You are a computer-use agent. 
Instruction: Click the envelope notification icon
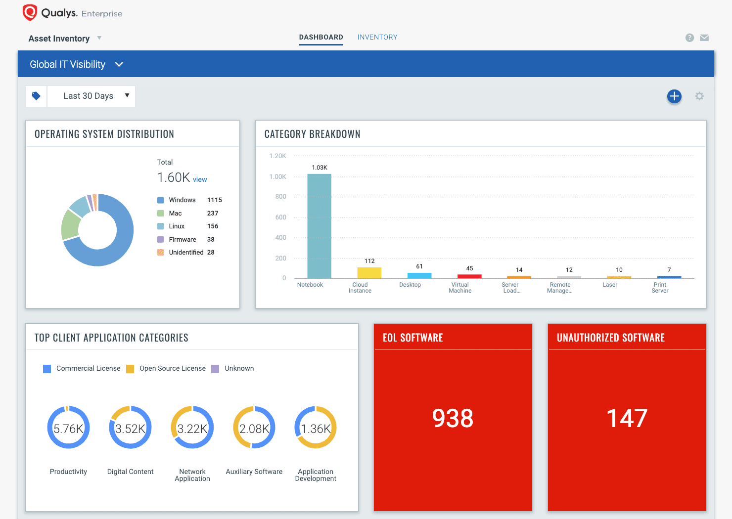coord(704,37)
